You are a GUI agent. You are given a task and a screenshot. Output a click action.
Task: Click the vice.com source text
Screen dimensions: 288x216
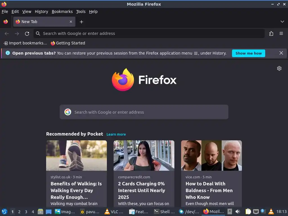[193, 177]
